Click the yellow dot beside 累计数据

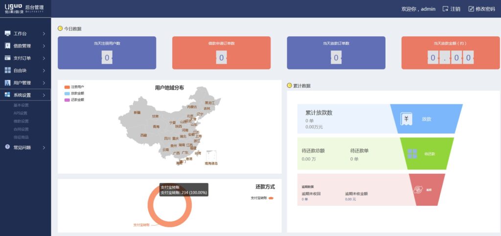pyautogui.click(x=290, y=85)
